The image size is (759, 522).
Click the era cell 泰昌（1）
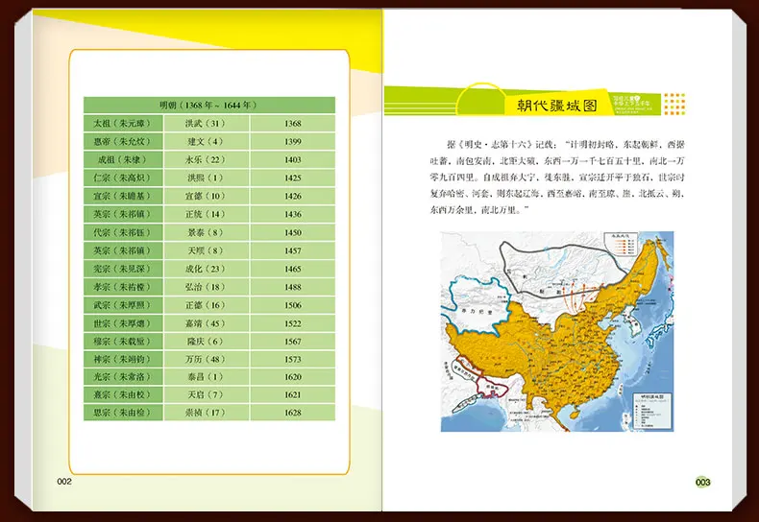[x=207, y=377]
